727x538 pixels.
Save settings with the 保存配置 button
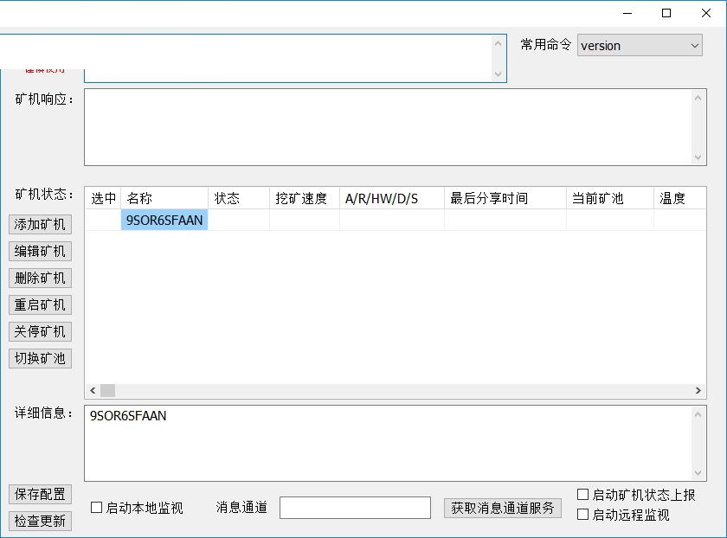pos(39,494)
